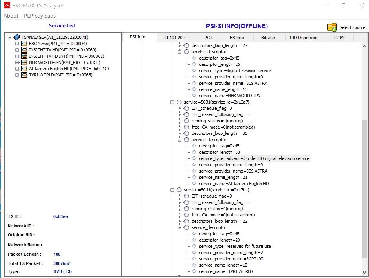
Task: Click circle icon beside service_name_length=21
Action: coord(194,177)
